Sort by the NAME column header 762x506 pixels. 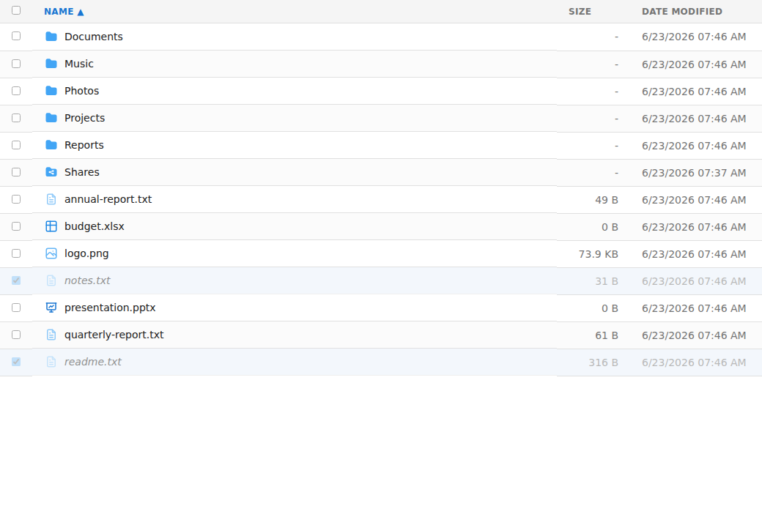(x=59, y=11)
